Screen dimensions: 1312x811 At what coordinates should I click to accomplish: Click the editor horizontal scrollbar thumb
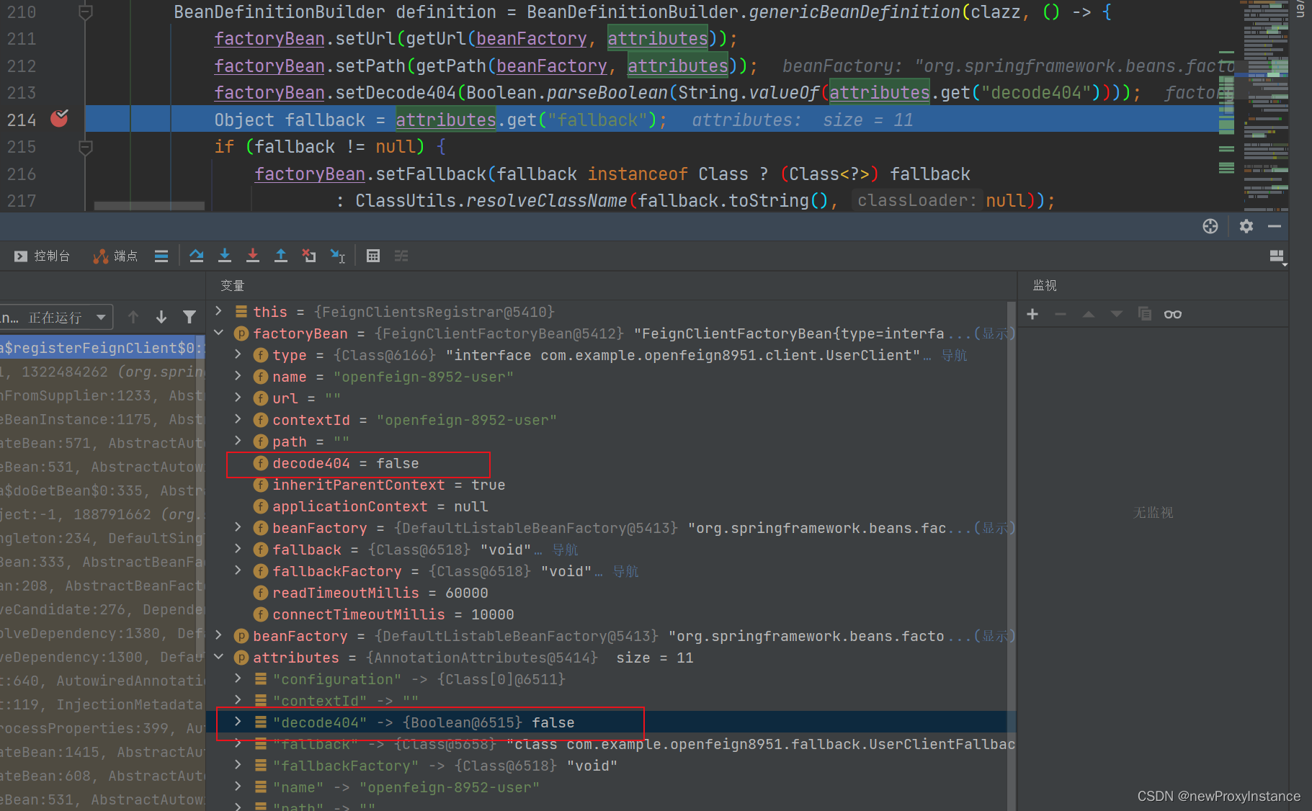(149, 206)
